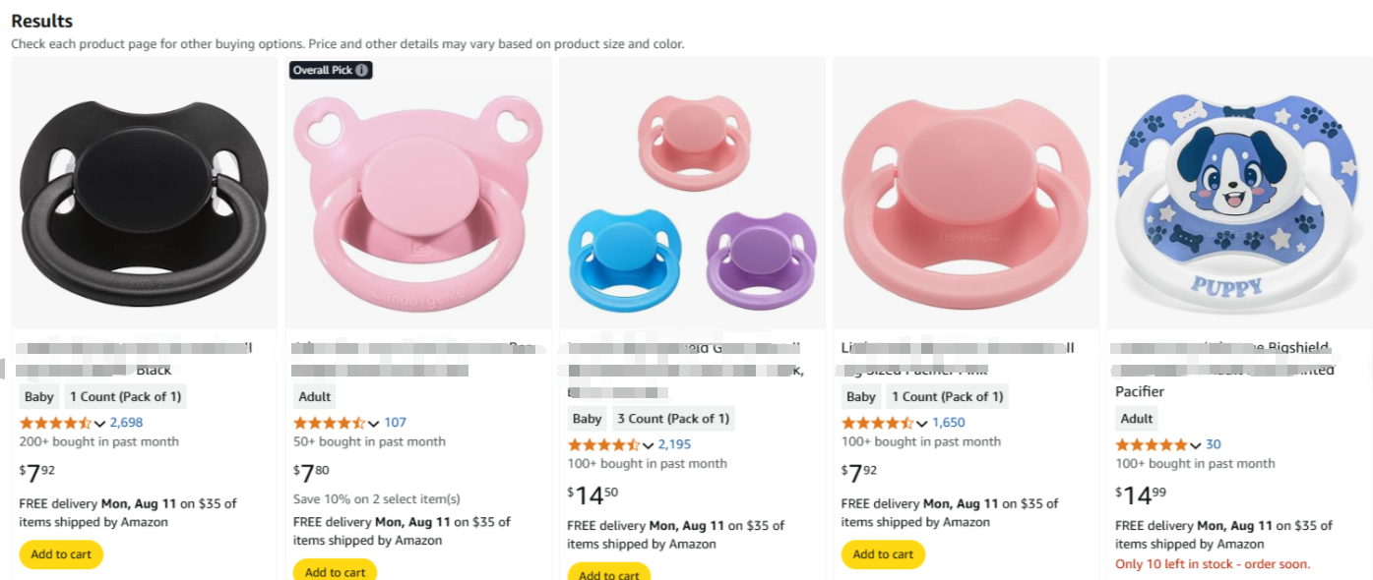Add the $7.92 black pacifier to cart
1373x580 pixels.
pos(61,554)
